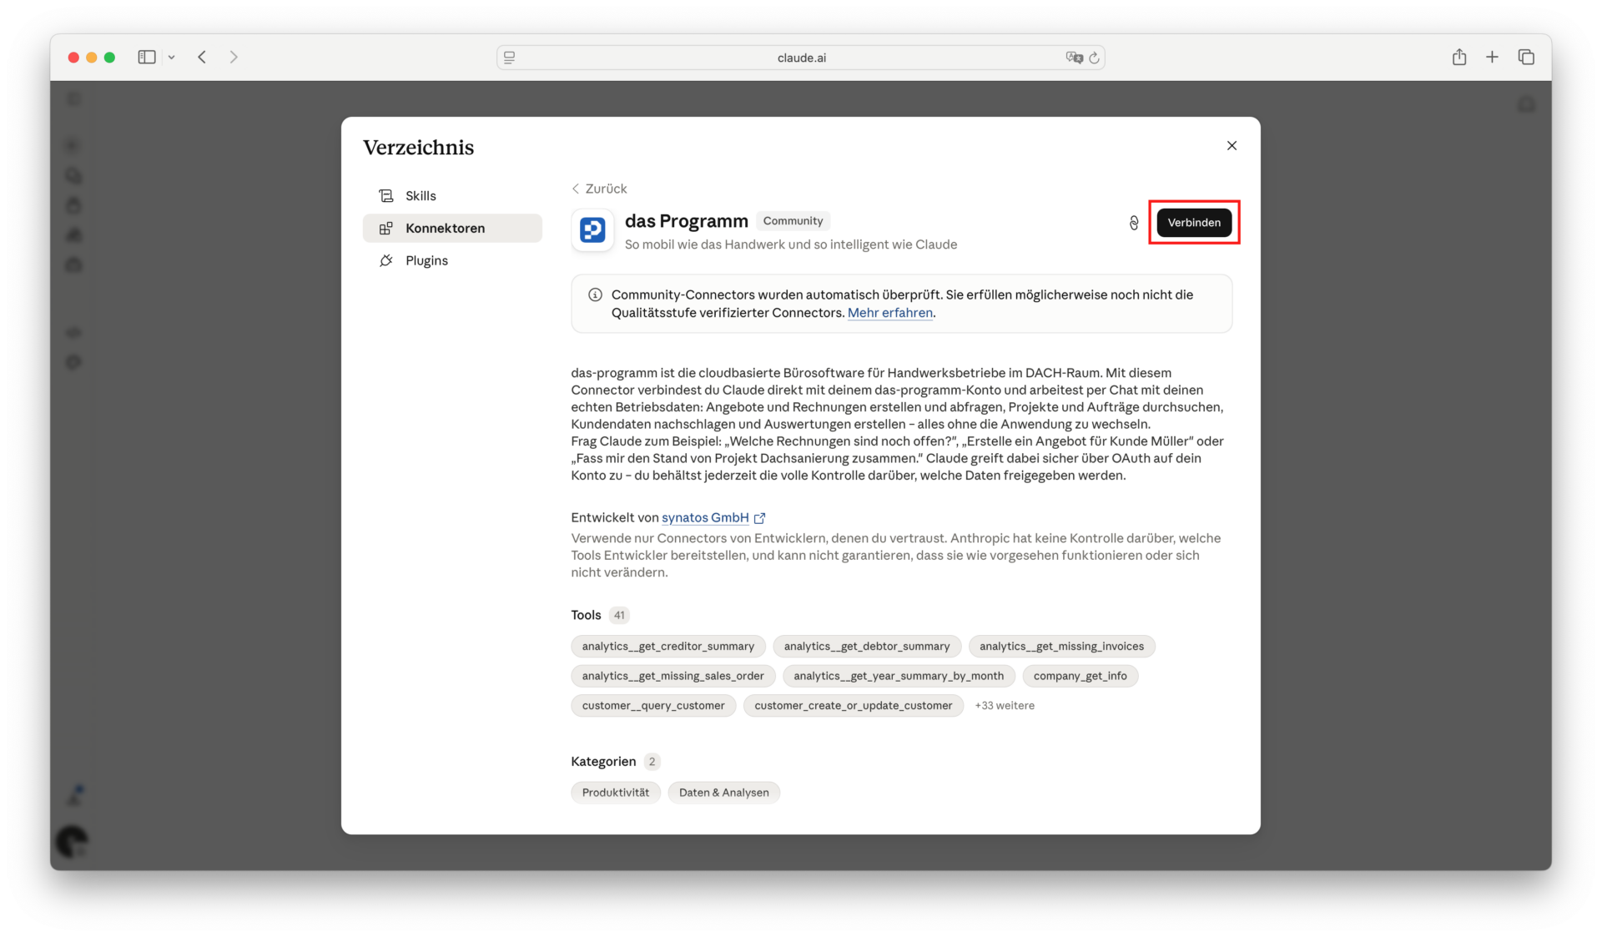Toggle the Safari sidebar icon
Viewport: 1602px width, 937px height.
tap(147, 57)
